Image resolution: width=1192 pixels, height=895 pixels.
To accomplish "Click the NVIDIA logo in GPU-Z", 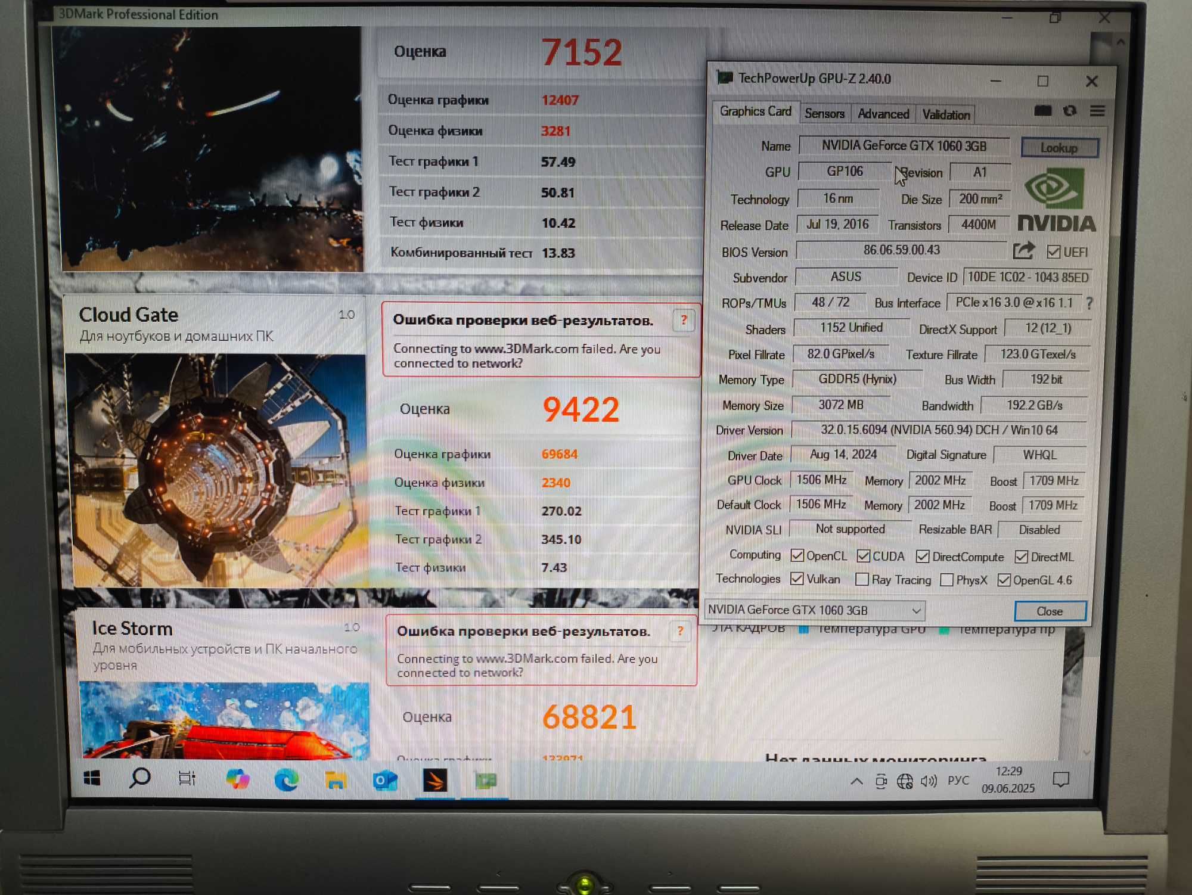I will [x=1056, y=200].
